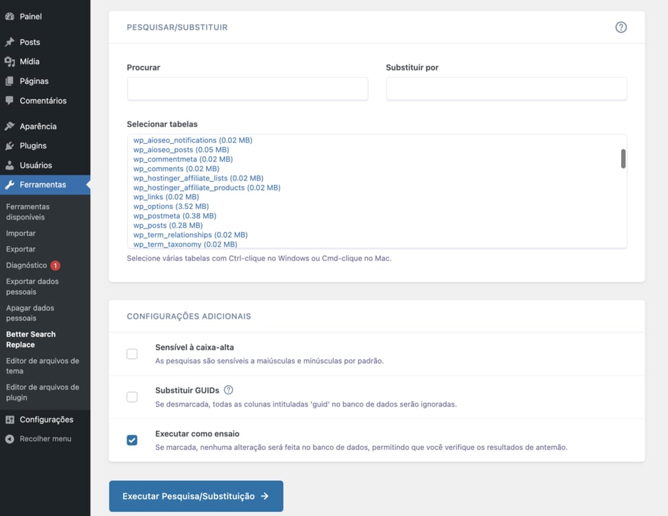Click the Aparência brush icon

9,126
